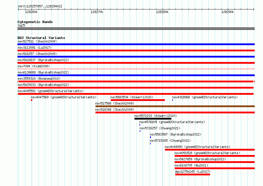Click the red bar under nsv4051528

215,156
